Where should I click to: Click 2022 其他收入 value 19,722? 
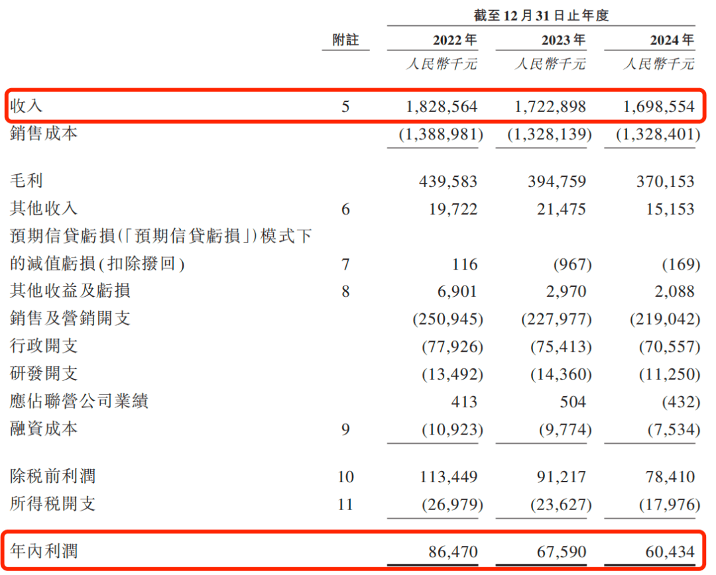coord(453,209)
